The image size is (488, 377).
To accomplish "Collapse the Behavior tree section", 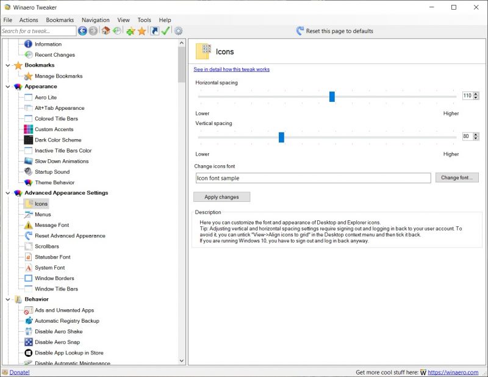I will point(8,300).
